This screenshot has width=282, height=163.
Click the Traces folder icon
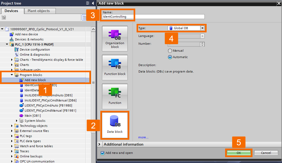tap(17, 151)
